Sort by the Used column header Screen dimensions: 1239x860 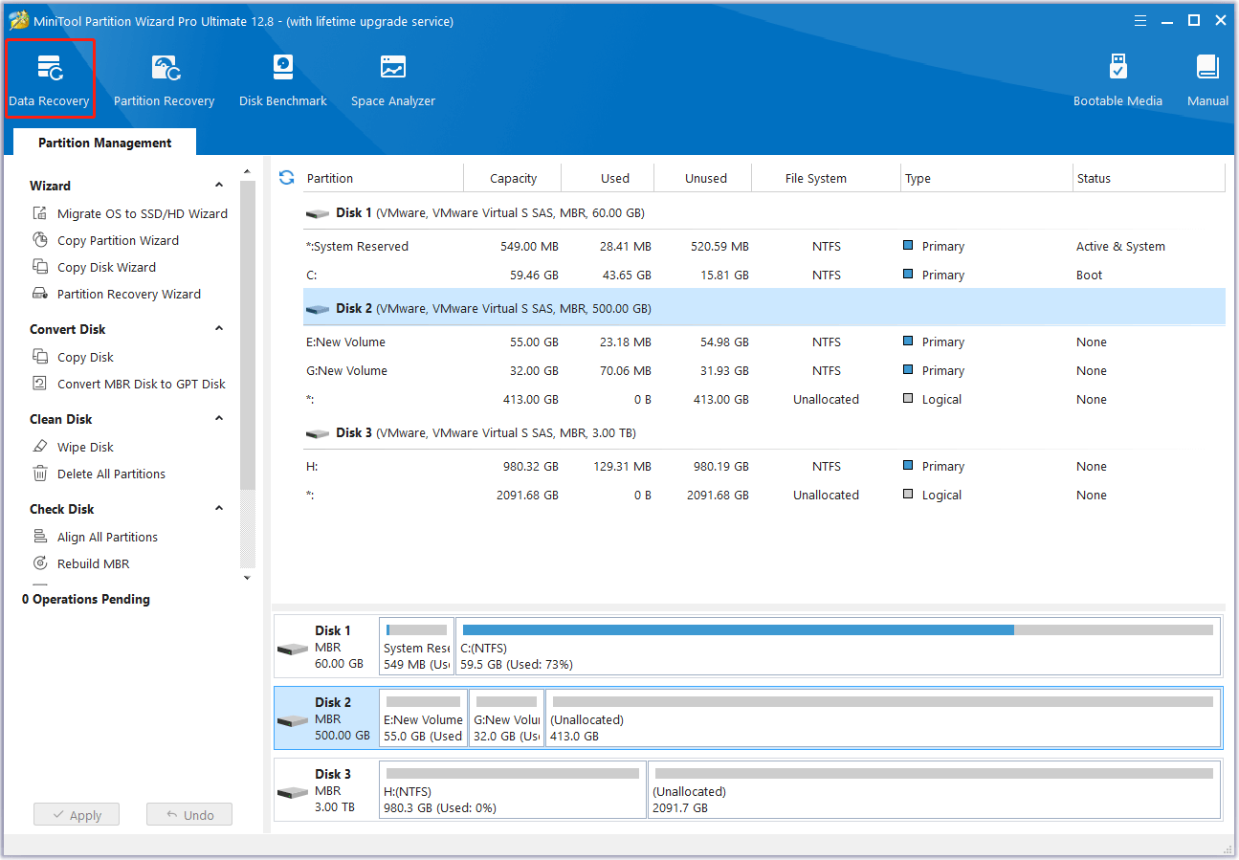coord(608,178)
